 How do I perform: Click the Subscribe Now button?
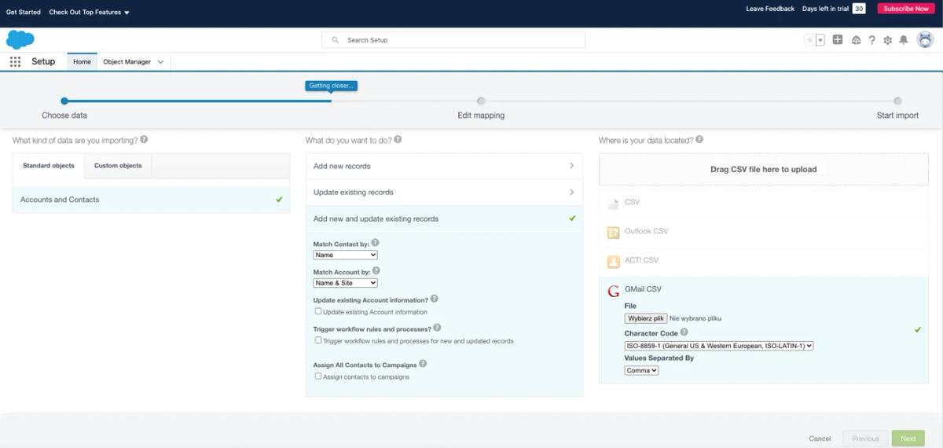[906, 9]
